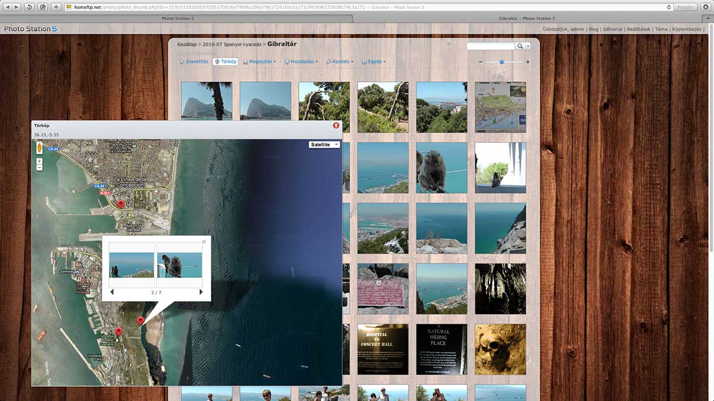Open the tourist map sign thumbnail
Screen dimensions: 714x401
pyautogui.click(x=500, y=107)
